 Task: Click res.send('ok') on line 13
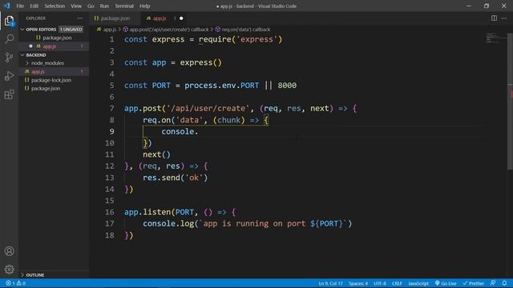coord(175,178)
